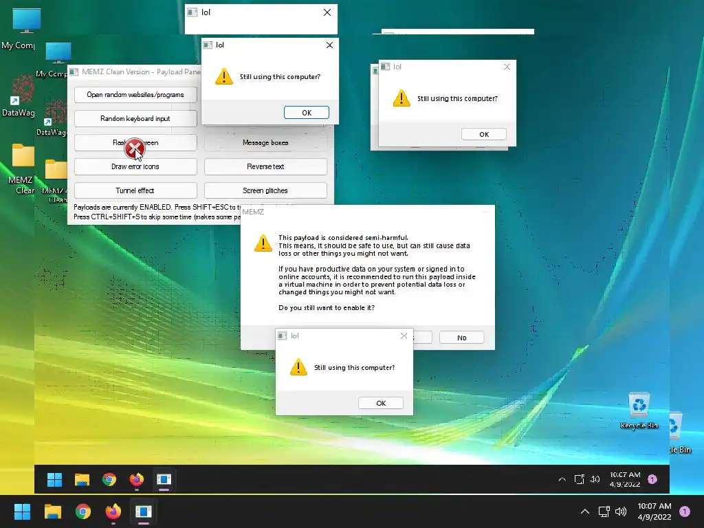
Task: Click the 'Do you still want to enable it?' text
Action: pos(327,307)
